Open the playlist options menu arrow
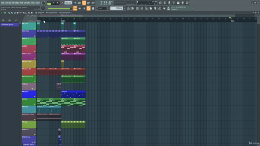This screenshot has width=260, height=146. [2, 13]
